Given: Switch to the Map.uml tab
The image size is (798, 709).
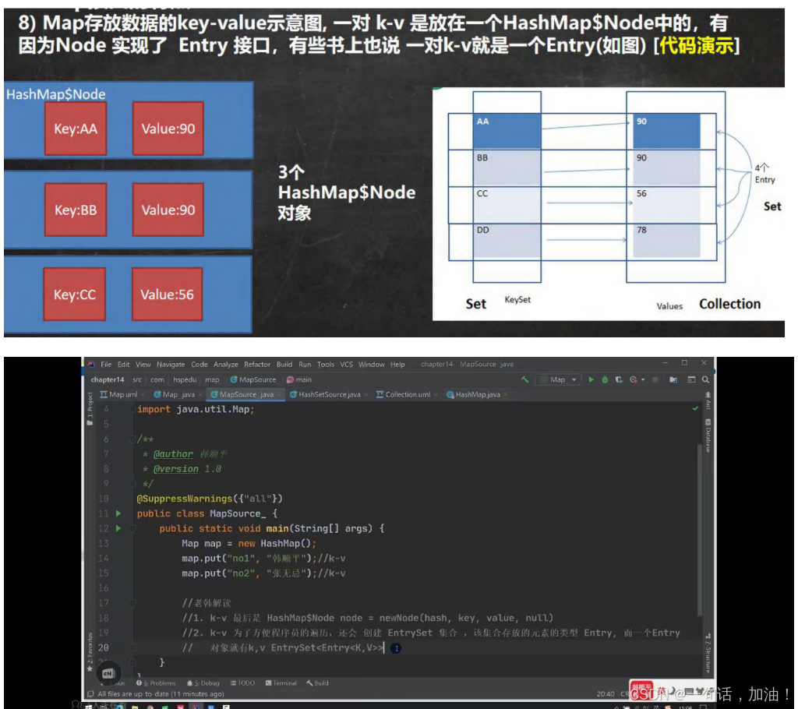Looking at the screenshot, I should tap(118, 394).
